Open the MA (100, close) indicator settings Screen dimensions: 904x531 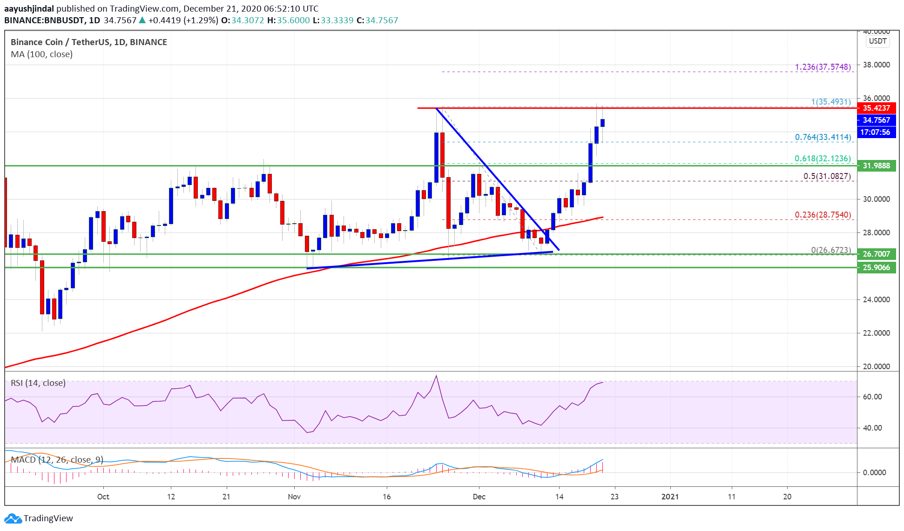click(x=41, y=54)
